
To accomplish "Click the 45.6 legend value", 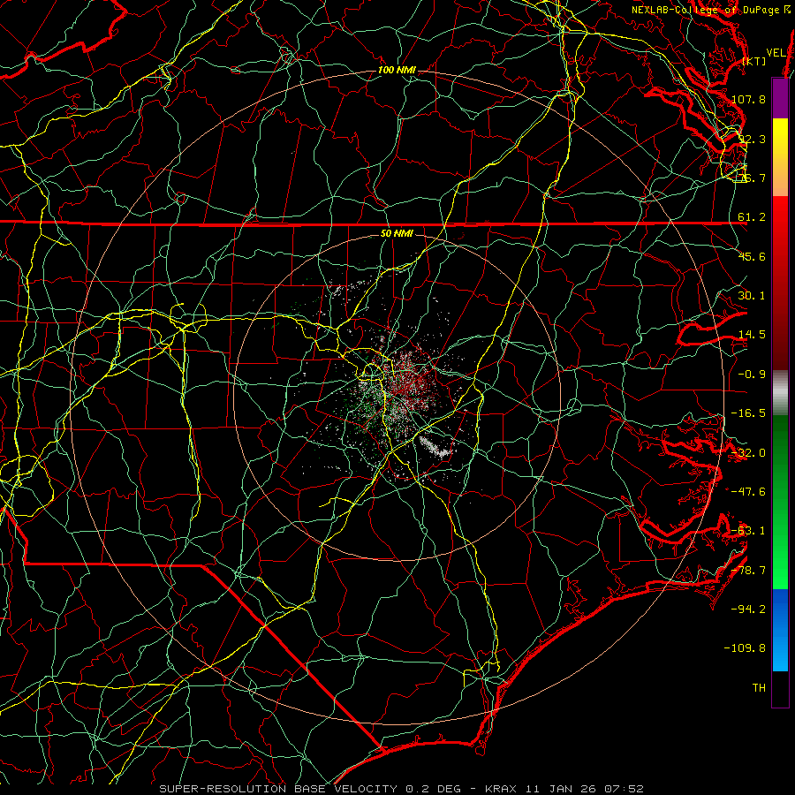I will (x=752, y=256).
